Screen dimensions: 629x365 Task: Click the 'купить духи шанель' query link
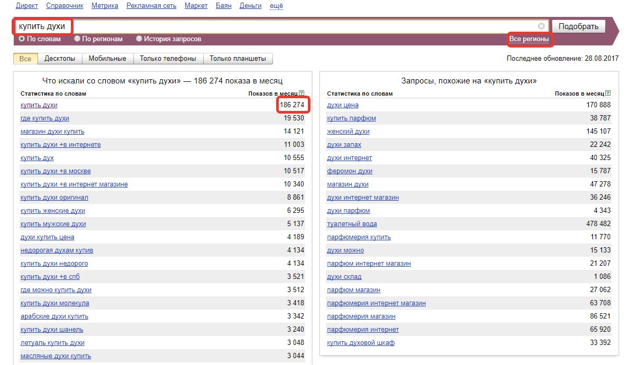pyautogui.click(x=52, y=330)
